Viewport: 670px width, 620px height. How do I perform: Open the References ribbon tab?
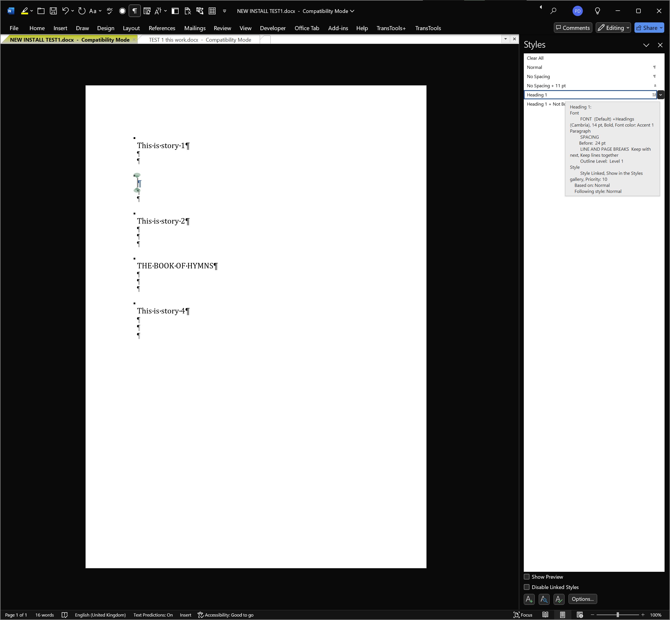(x=162, y=28)
